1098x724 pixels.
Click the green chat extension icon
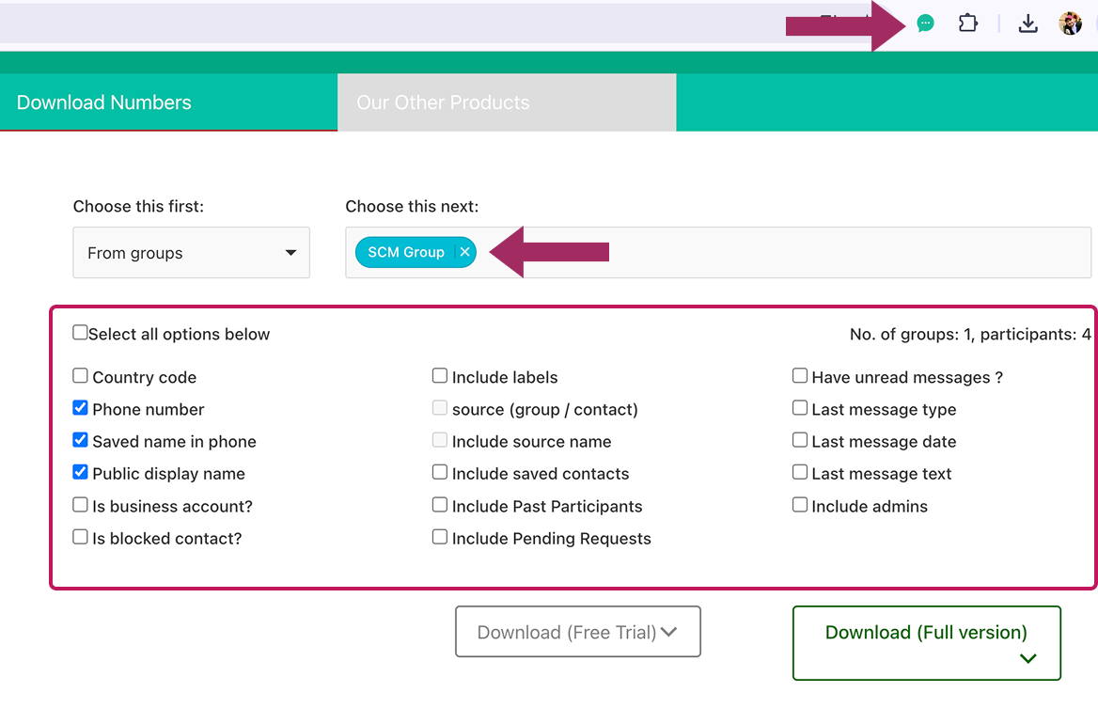point(925,24)
